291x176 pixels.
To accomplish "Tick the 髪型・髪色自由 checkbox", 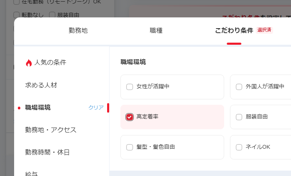I will coord(130,147).
